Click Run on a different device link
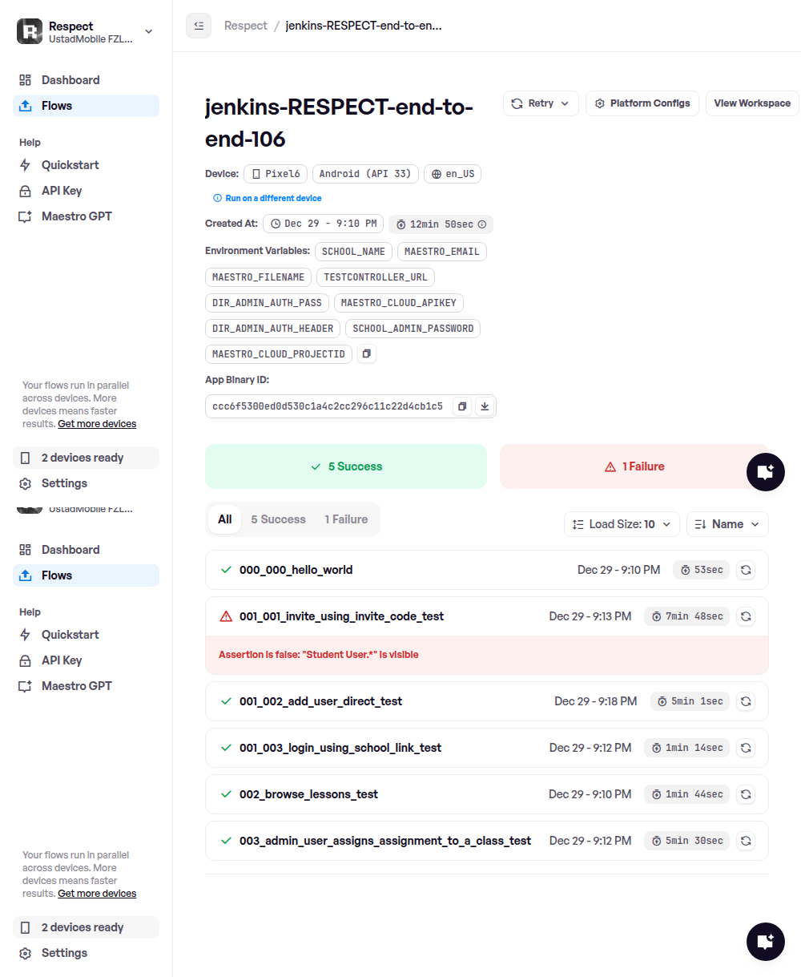The image size is (801, 977). pos(273,198)
